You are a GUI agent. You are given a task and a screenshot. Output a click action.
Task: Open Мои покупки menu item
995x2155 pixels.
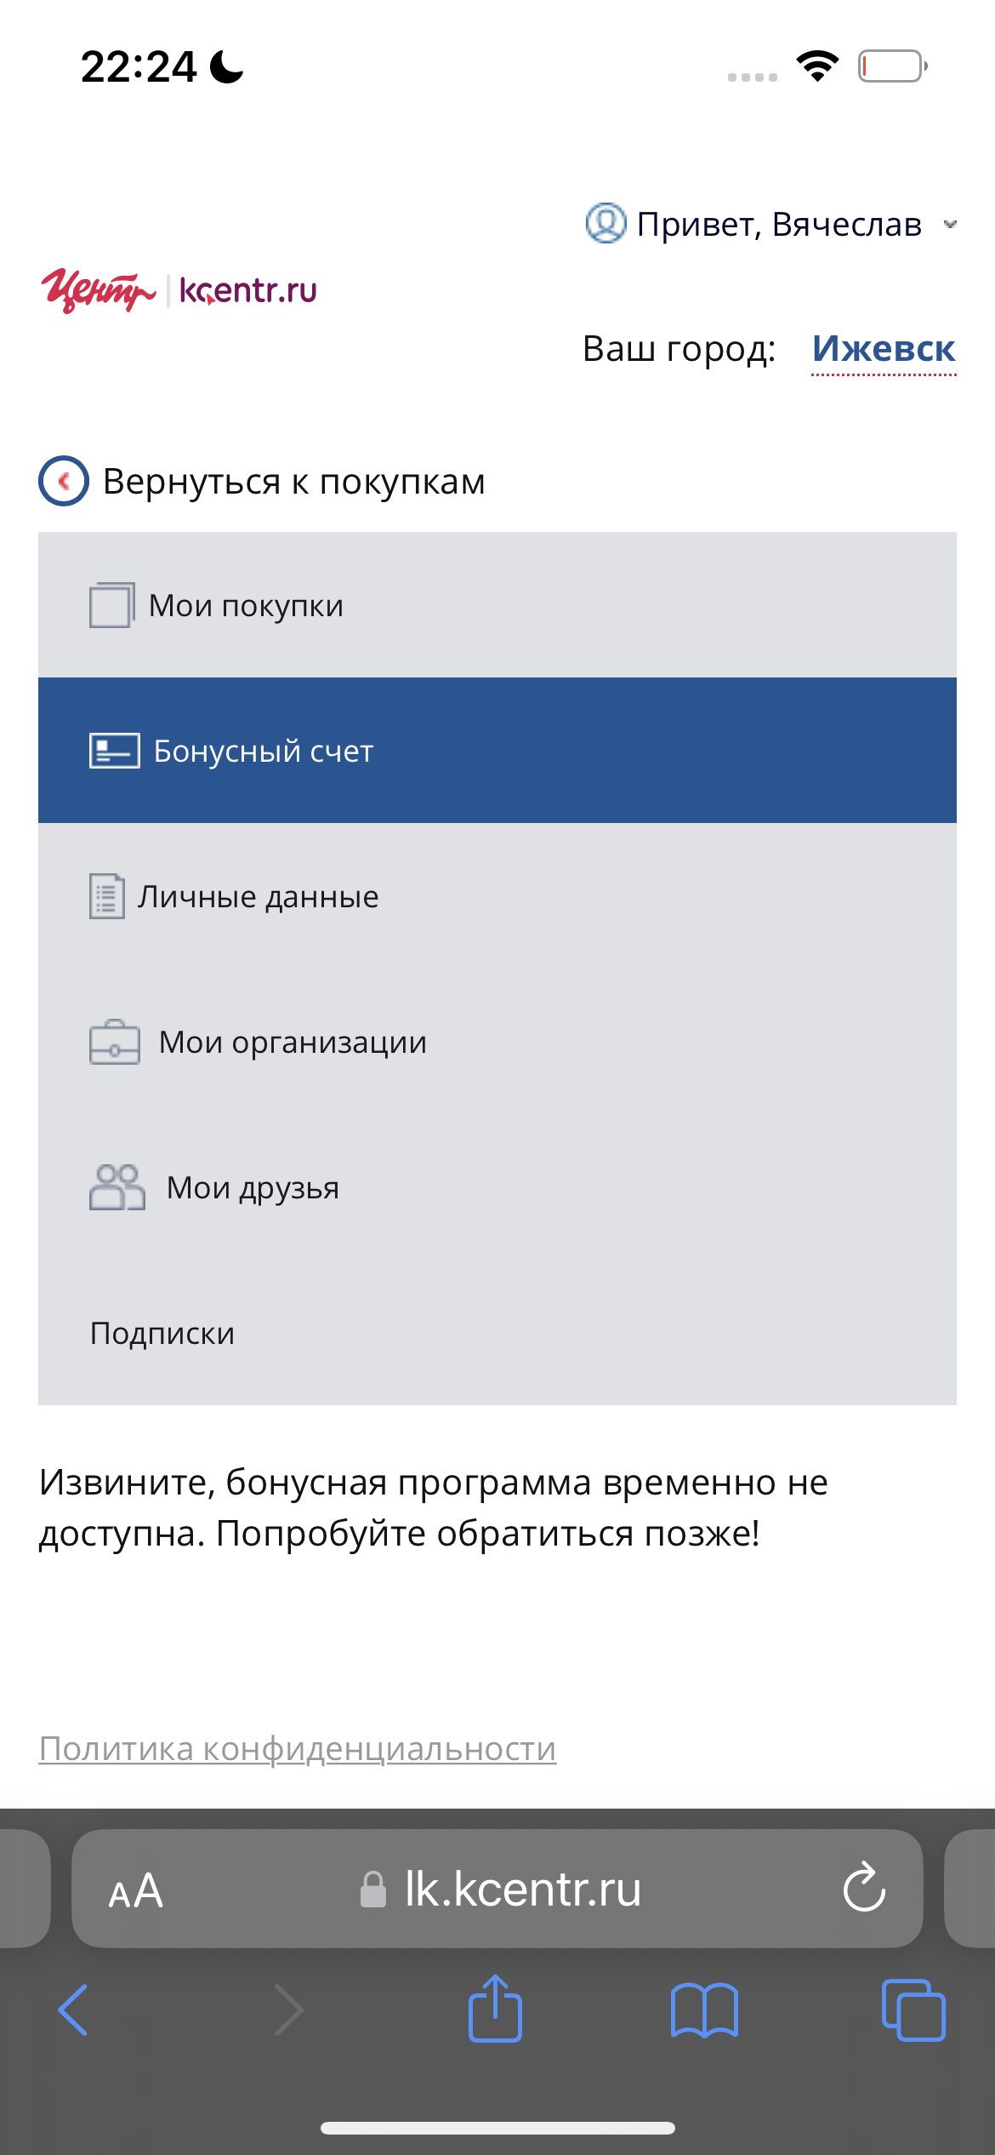click(x=246, y=606)
